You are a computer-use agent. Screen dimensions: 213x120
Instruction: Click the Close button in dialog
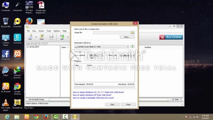tap(128, 104)
